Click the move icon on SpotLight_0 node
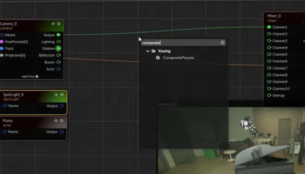This screenshot has width=305, height=174. (x=56, y=94)
